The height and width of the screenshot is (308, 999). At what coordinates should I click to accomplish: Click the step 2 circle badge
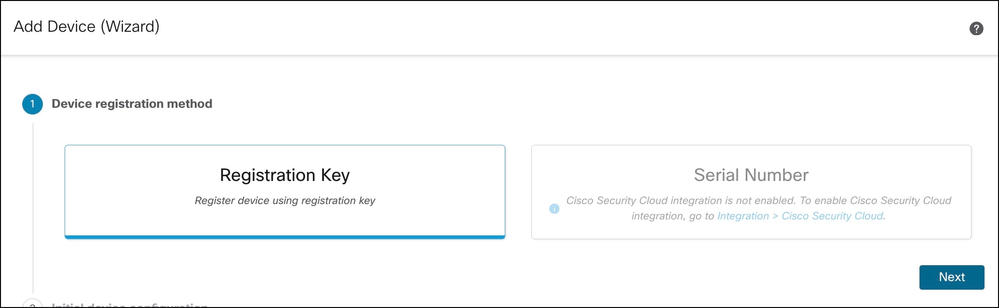click(x=32, y=305)
